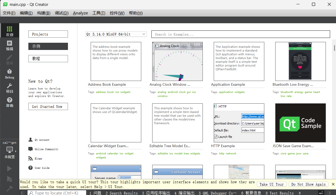This screenshot has width=336, height=195.
Task: Open the kit selector monitor icon (未配置)
Action: [x=10, y=150]
